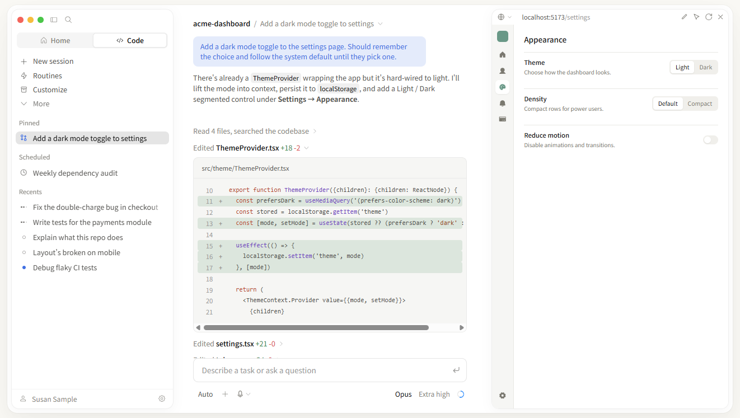Click the horizontal scrollbar of the code diff
This screenshot has height=418, width=740.
click(316, 328)
